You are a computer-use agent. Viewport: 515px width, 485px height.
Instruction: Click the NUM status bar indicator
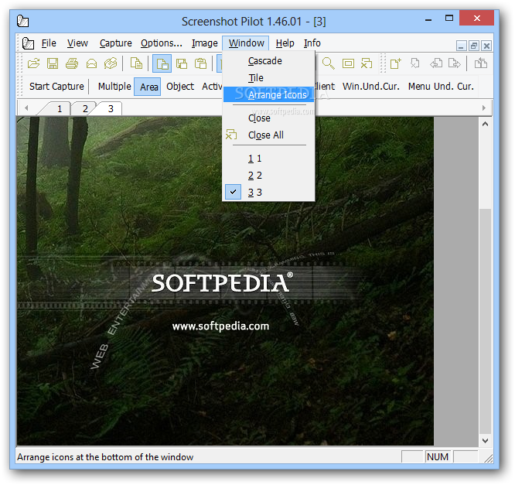click(x=438, y=456)
